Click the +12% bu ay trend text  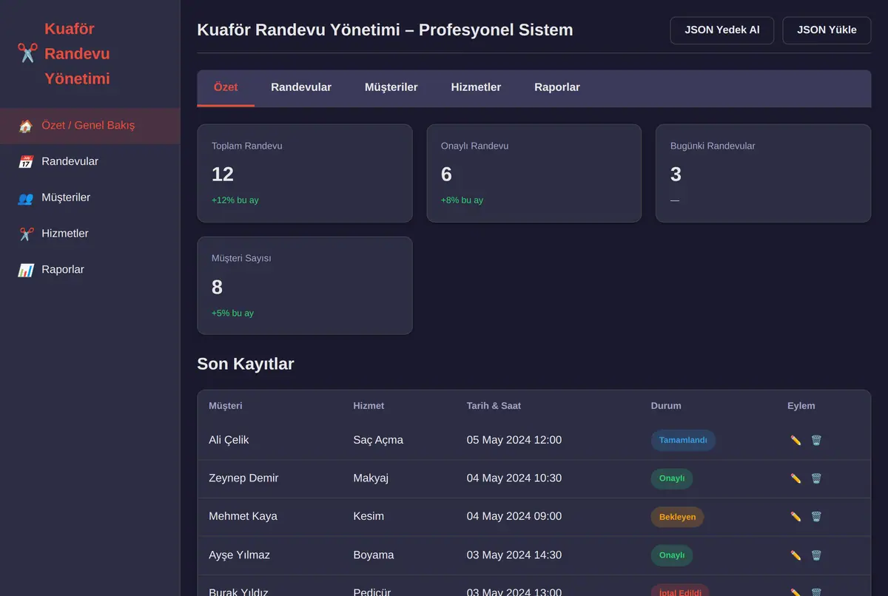point(235,200)
